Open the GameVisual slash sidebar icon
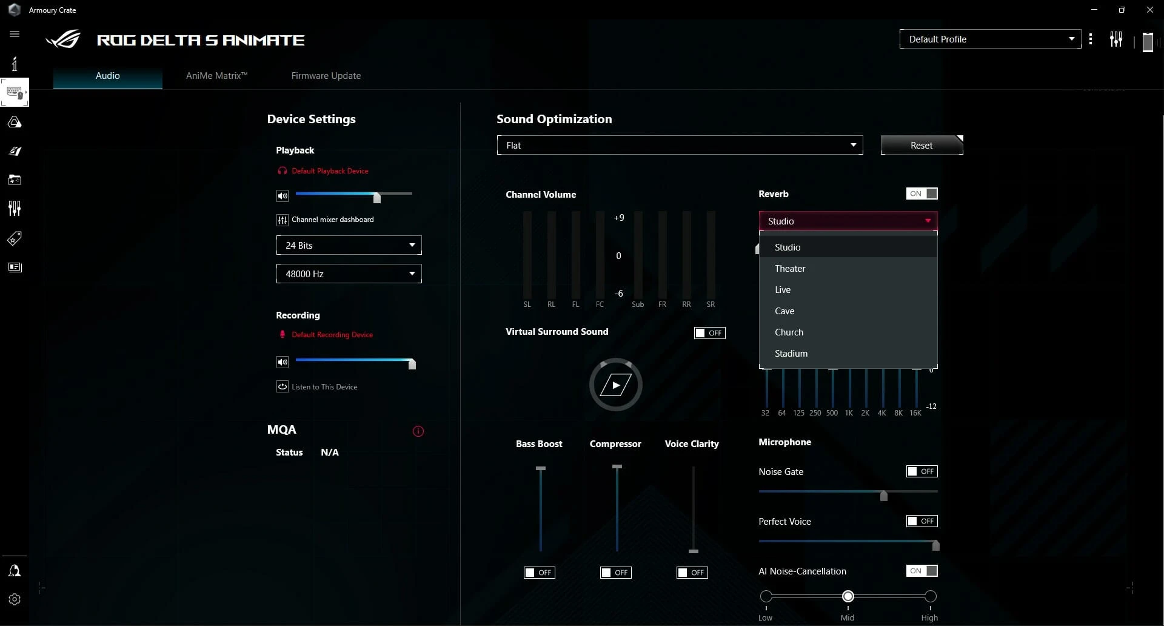The image size is (1164, 626). pyautogui.click(x=15, y=151)
